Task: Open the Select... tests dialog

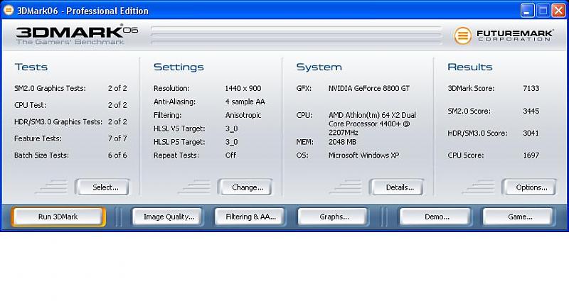Action: (102, 187)
